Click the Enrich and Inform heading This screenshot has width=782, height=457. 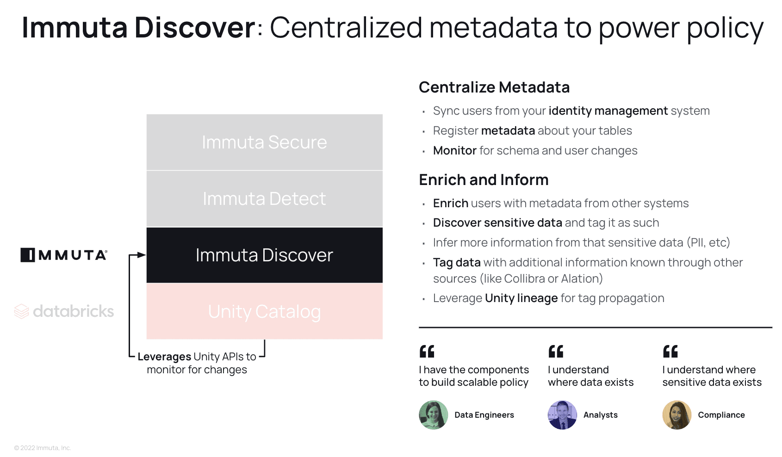point(484,179)
